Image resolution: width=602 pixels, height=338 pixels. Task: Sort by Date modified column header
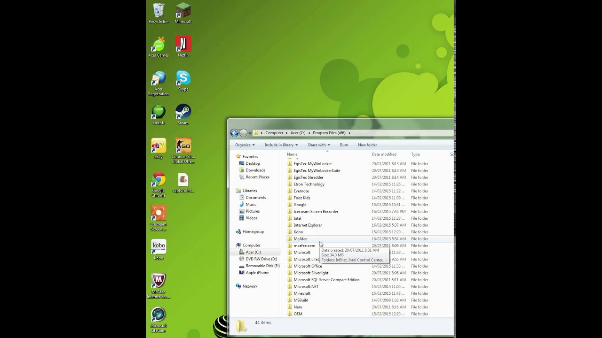point(388,154)
